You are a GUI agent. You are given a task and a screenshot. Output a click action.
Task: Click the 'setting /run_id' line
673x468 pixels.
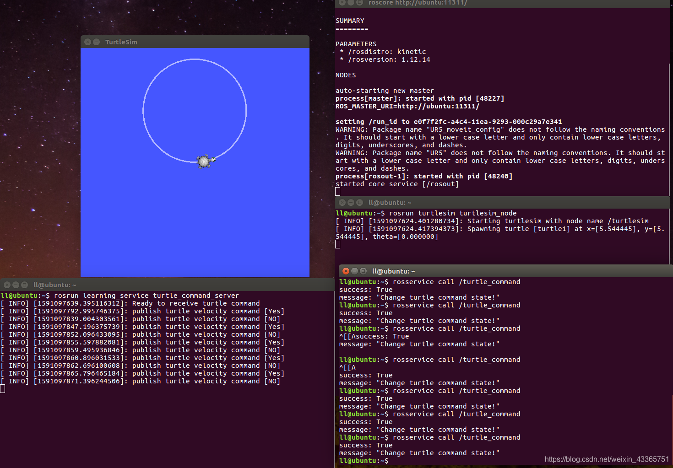tap(449, 122)
